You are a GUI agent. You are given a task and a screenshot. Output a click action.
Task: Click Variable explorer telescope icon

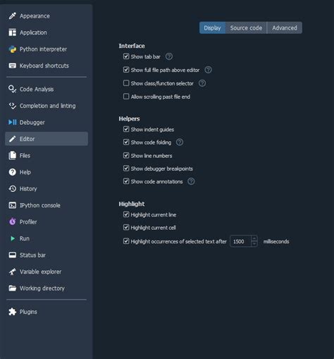pyautogui.click(x=13, y=272)
